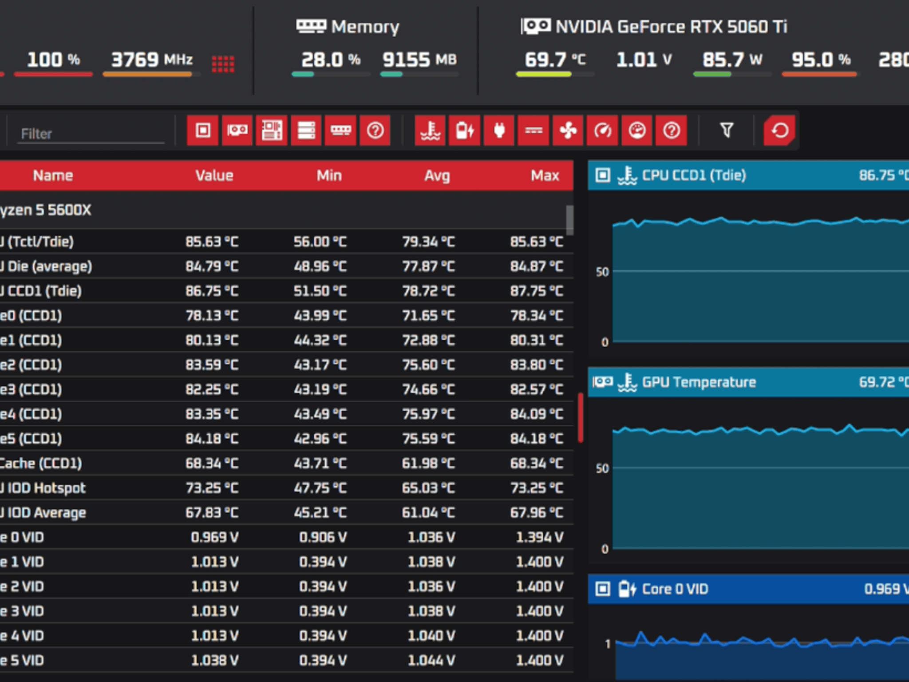Toggle the fan sensor filter icon

[x=568, y=131]
